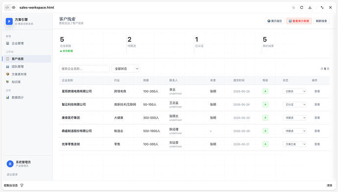The image size is (338, 192).
Task: Click the 系统管理员 avatar icon
Action: (10, 164)
